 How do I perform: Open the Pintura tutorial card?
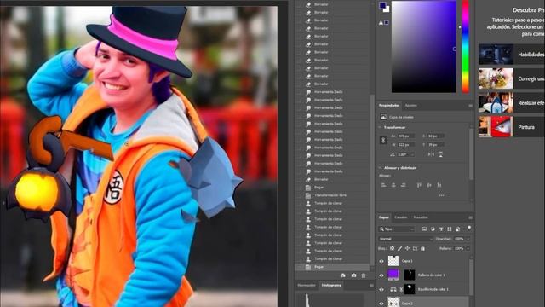(x=511, y=127)
